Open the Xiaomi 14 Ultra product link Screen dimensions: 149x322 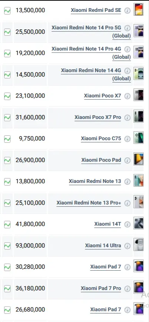(x=103, y=246)
